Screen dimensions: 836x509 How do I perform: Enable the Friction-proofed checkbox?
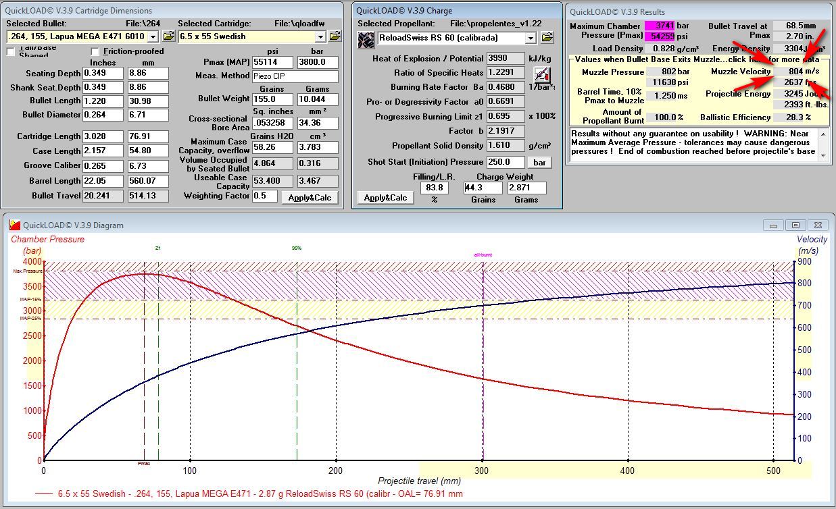[x=95, y=52]
